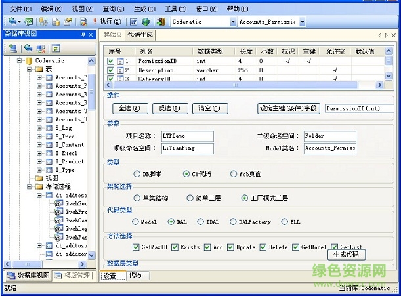Click the document with database cylinder icon

pos(56,22)
